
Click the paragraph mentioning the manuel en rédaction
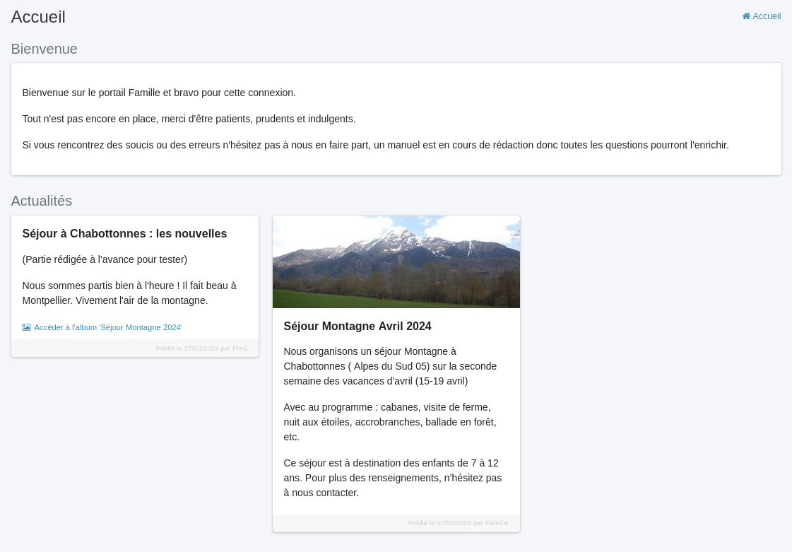(x=375, y=145)
